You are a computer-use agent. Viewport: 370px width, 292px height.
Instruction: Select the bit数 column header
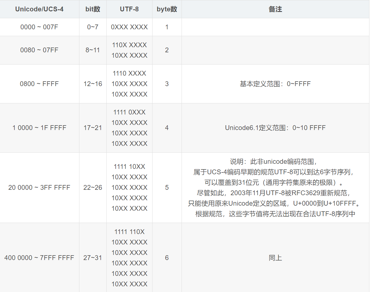(x=93, y=9)
